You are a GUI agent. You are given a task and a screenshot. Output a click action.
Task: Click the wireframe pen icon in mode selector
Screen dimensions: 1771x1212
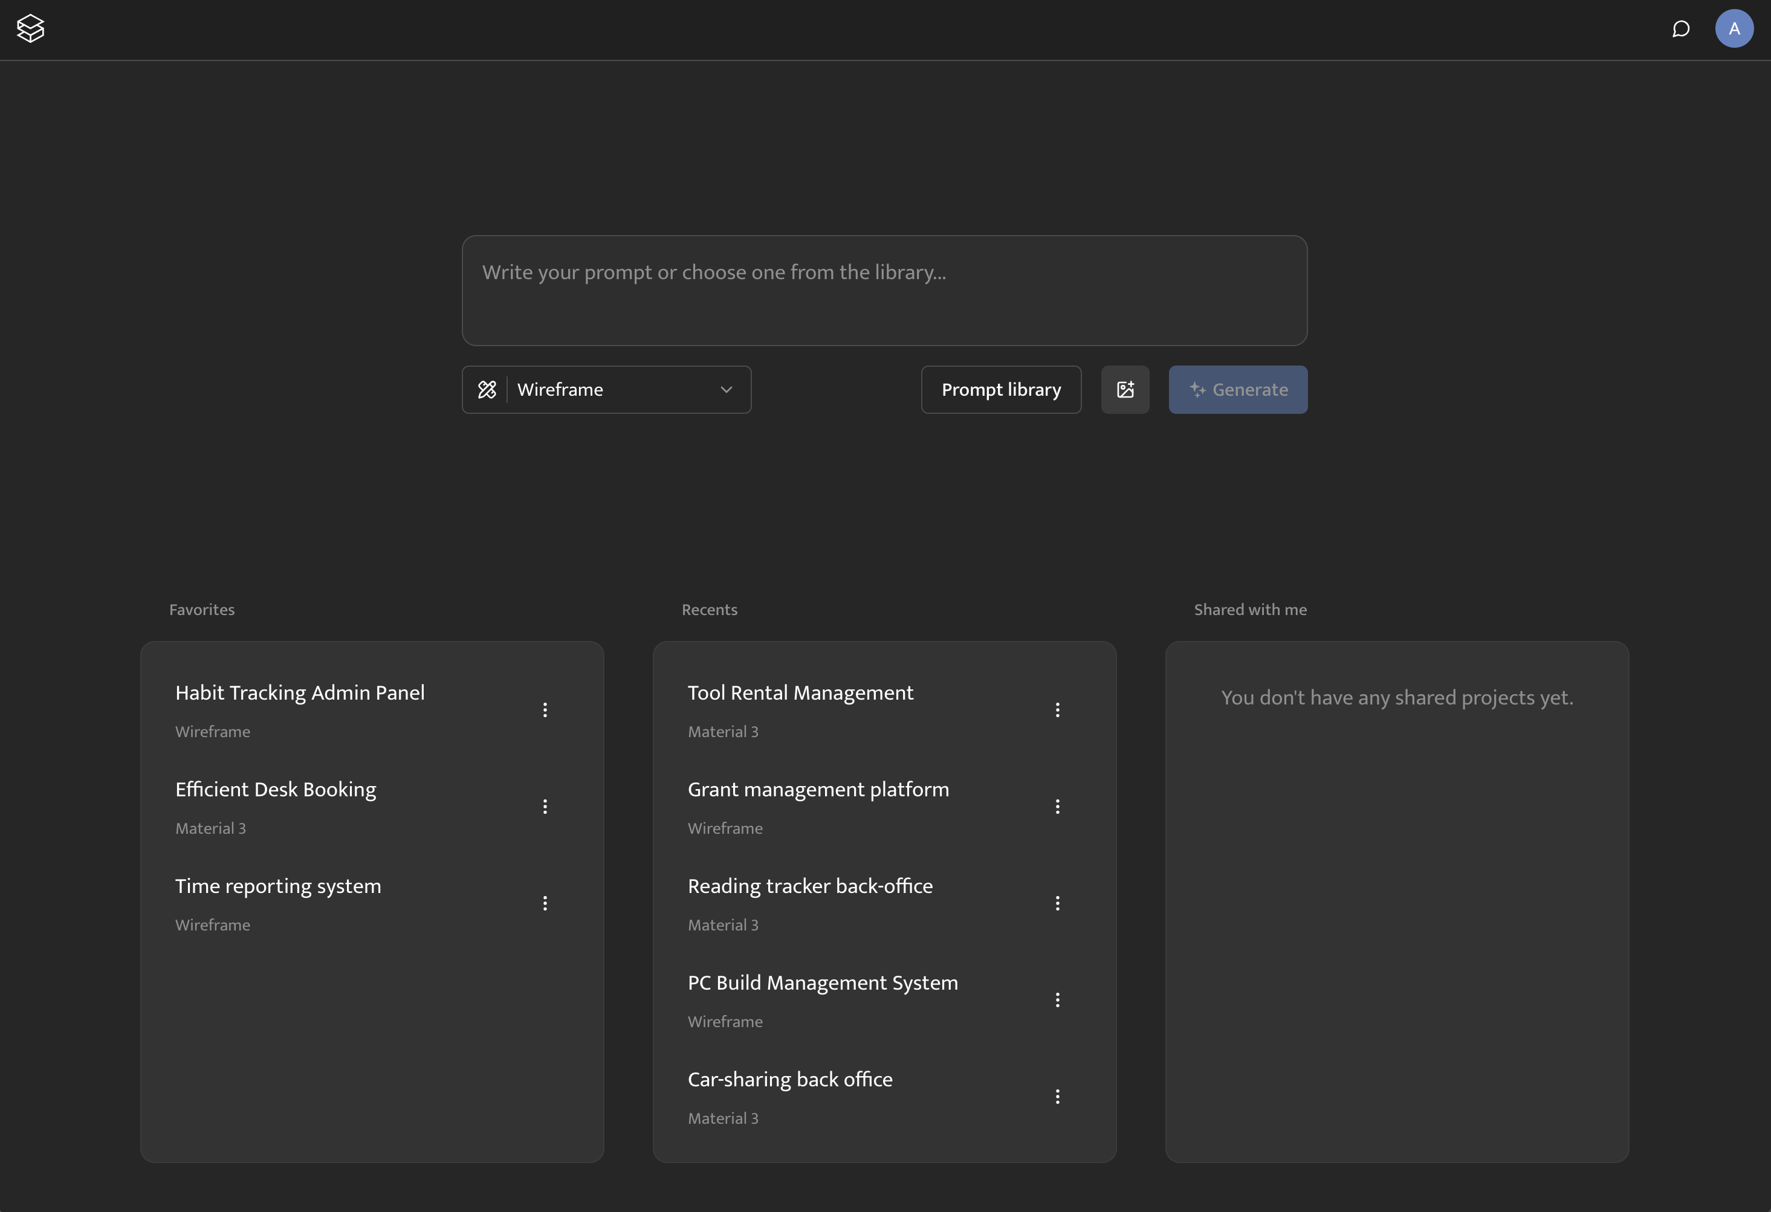coord(488,389)
